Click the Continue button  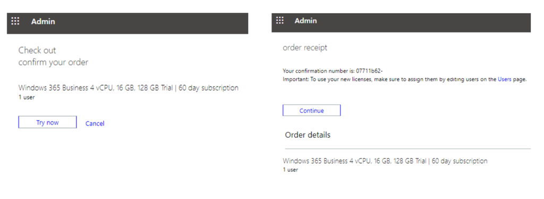[311, 111]
